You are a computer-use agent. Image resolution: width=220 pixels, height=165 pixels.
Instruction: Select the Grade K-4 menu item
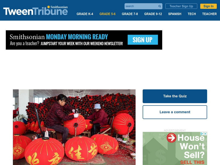point(85,14)
